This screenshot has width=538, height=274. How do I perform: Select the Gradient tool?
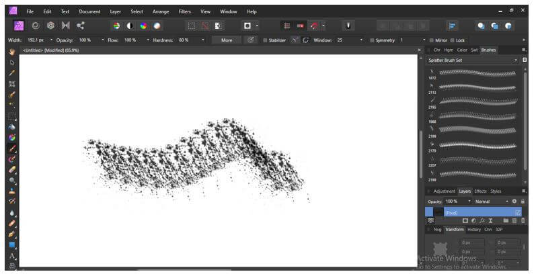12,138
